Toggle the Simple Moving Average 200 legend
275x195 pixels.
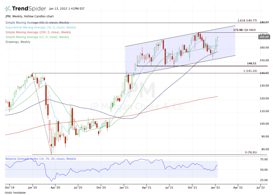pyautogui.click(x=38, y=32)
